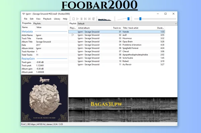
Task: Click the 5:27 duration of Au Revoir
Action: 162,65
